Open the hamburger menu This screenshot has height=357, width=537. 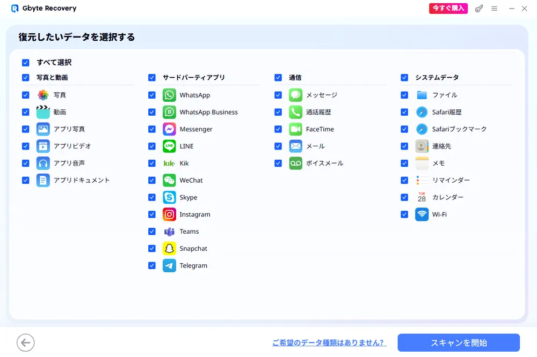(494, 9)
